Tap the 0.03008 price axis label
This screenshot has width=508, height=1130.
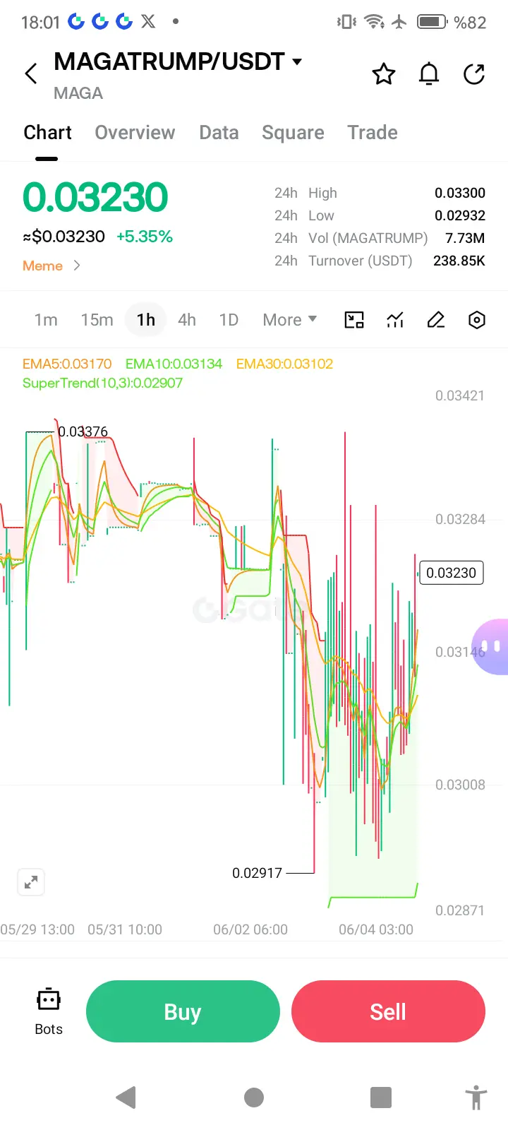coord(460,785)
